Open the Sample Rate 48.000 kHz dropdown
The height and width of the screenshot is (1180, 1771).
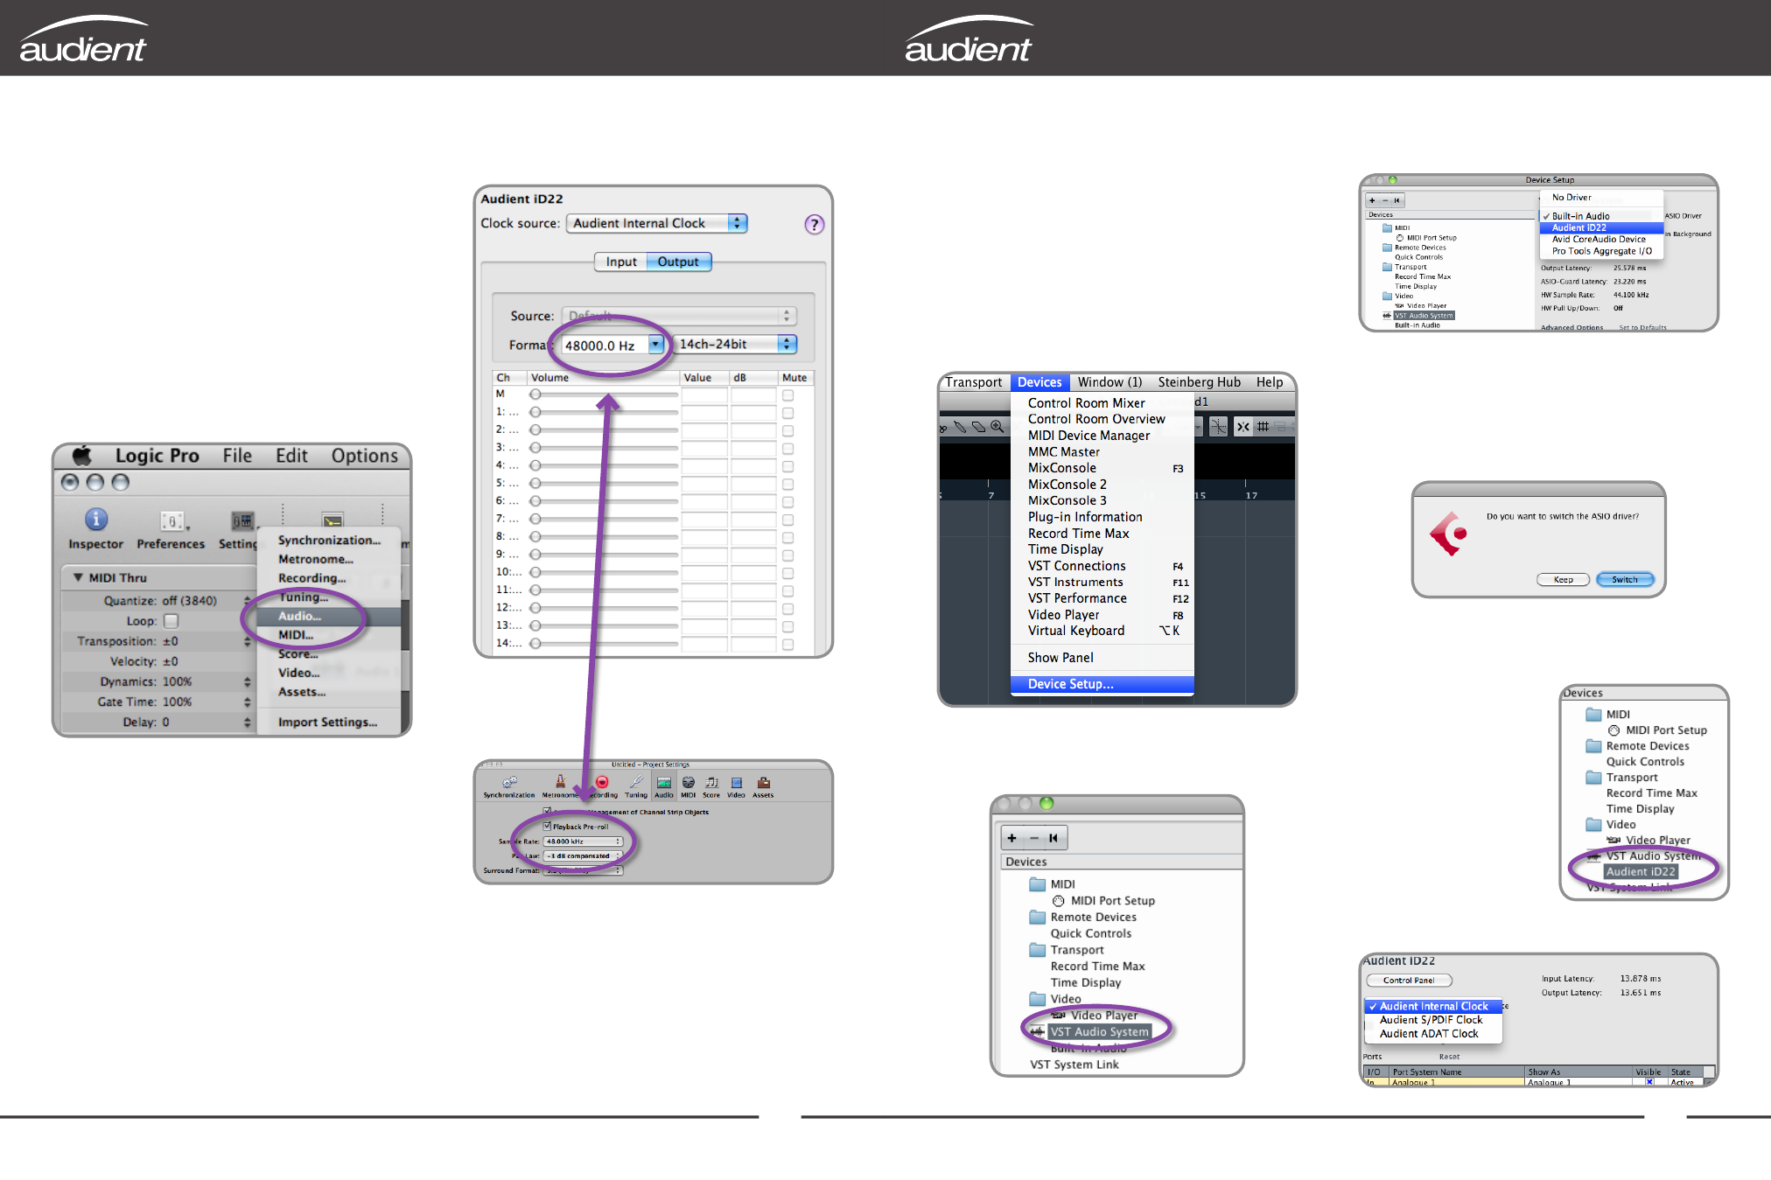click(583, 841)
